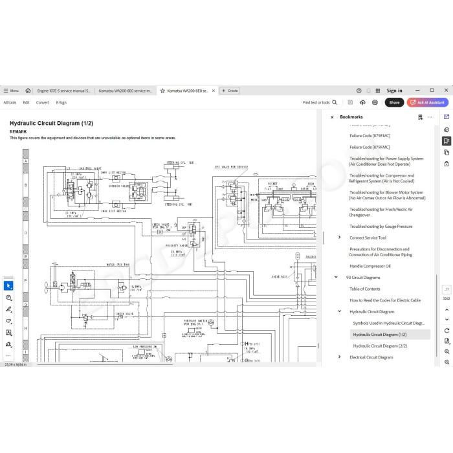Select the comment bubble tool
Image resolution: width=453 pixels, height=453 pixels.
(8, 298)
